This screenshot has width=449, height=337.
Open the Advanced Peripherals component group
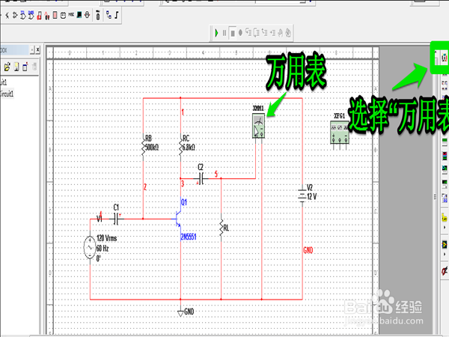[x=79, y=15]
